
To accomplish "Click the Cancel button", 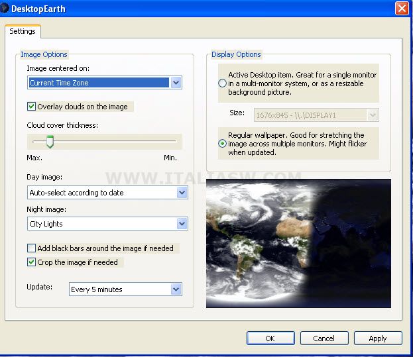I will 324,338.
